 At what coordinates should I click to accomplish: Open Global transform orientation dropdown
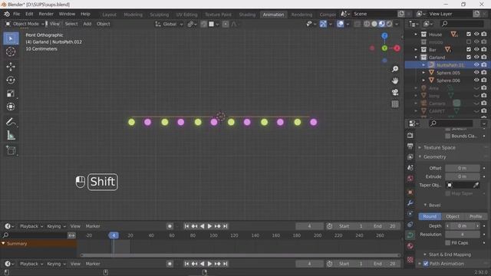coord(169,24)
